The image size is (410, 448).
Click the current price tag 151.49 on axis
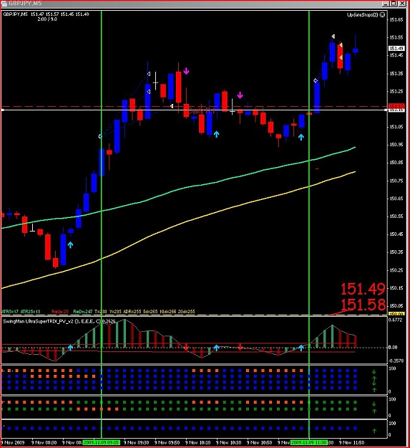click(x=396, y=49)
